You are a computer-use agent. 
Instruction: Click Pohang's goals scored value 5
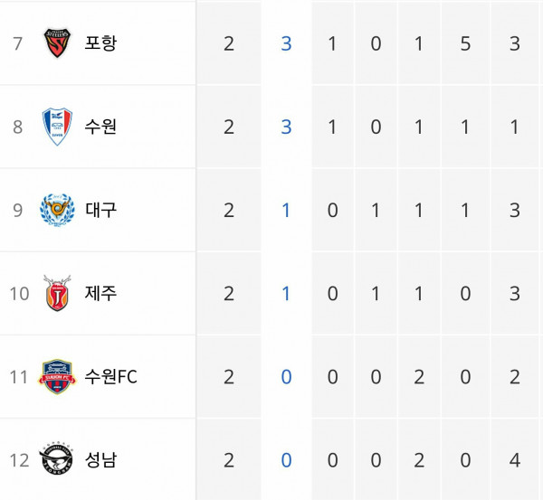coord(465,43)
